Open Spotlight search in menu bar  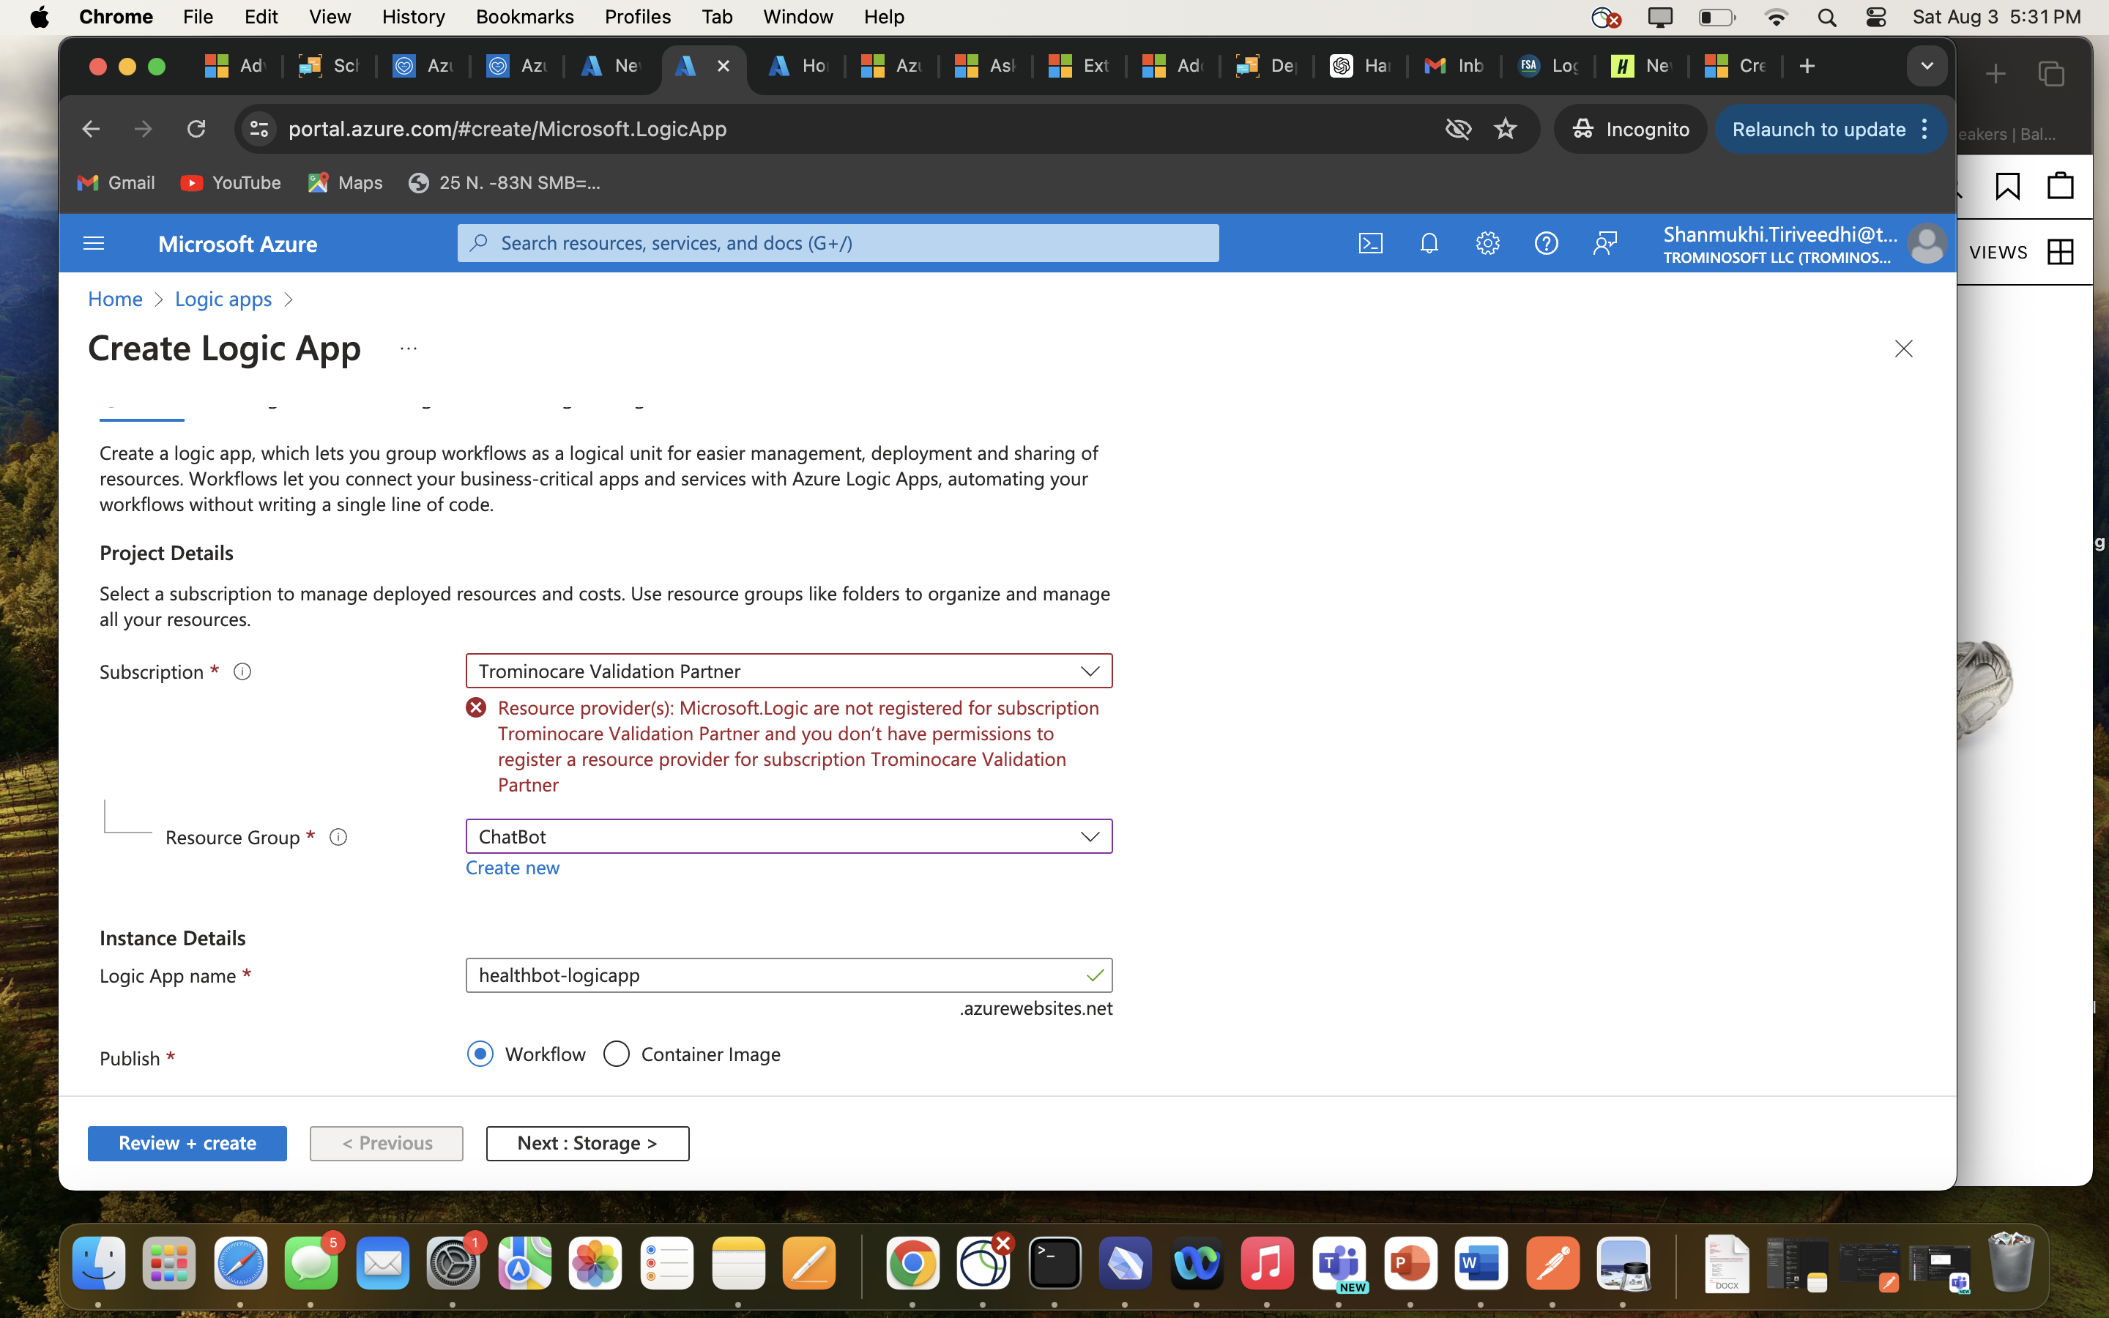click(1826, 18)
